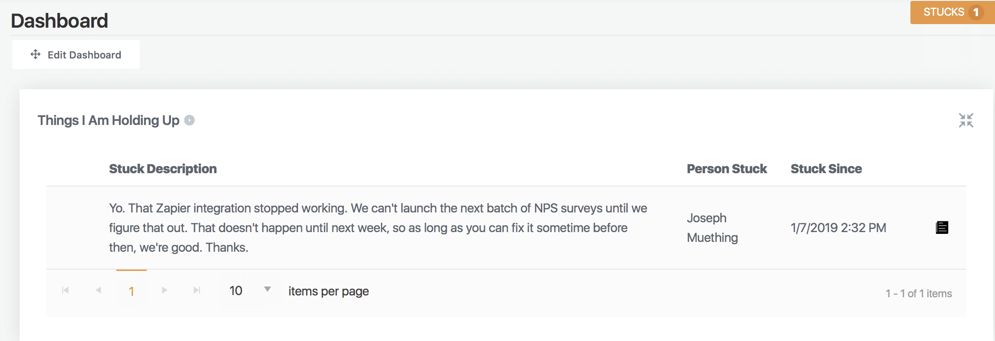Collapse the Things I Am Holding Up widget

click(x=966, y=121)
